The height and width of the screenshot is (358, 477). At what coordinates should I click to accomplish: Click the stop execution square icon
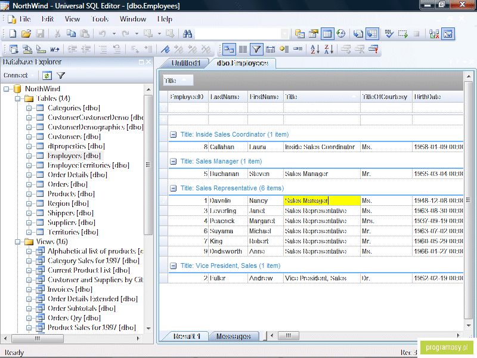416,33
